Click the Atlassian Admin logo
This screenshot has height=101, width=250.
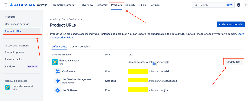point(28,5)
